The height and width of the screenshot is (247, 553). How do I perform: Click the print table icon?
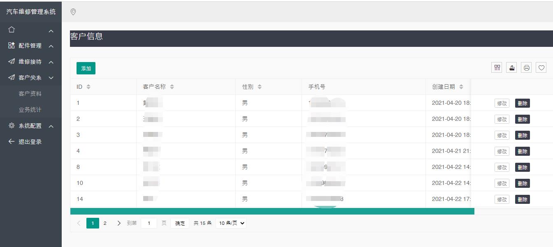(526, 68)
